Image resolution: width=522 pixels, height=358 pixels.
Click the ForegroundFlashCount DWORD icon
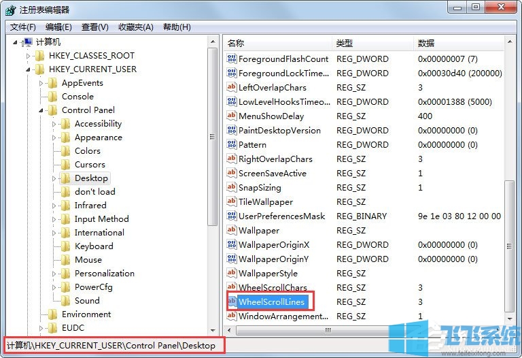pos(232,59)
